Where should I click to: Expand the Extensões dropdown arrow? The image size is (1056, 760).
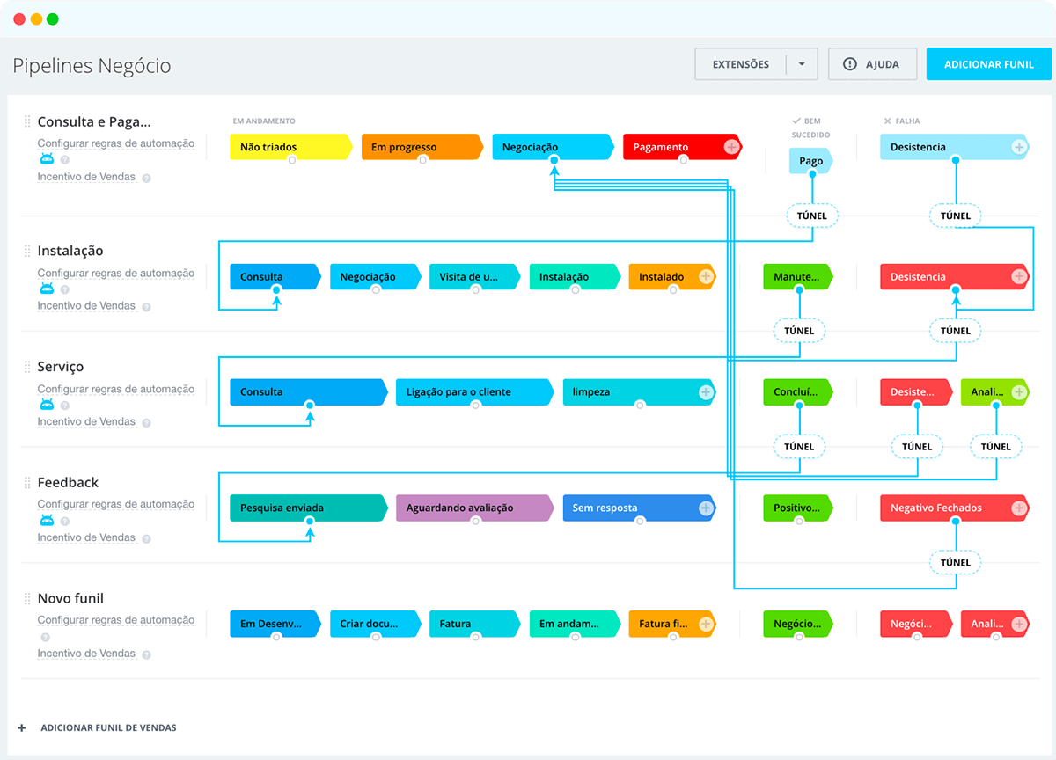tap(801, 64)
